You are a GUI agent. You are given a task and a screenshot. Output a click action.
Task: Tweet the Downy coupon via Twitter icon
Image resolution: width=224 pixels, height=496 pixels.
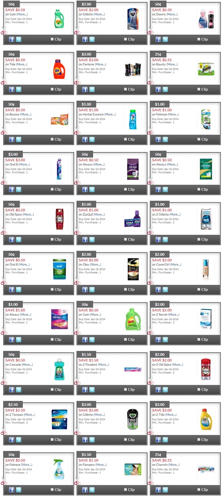coord(165,40)
